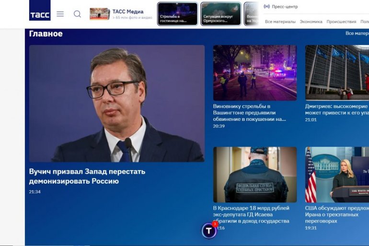Select the 'Экономика' tab
Image resolution: width=369 pixels, height=246 pixels.
[x=311, y=22]
